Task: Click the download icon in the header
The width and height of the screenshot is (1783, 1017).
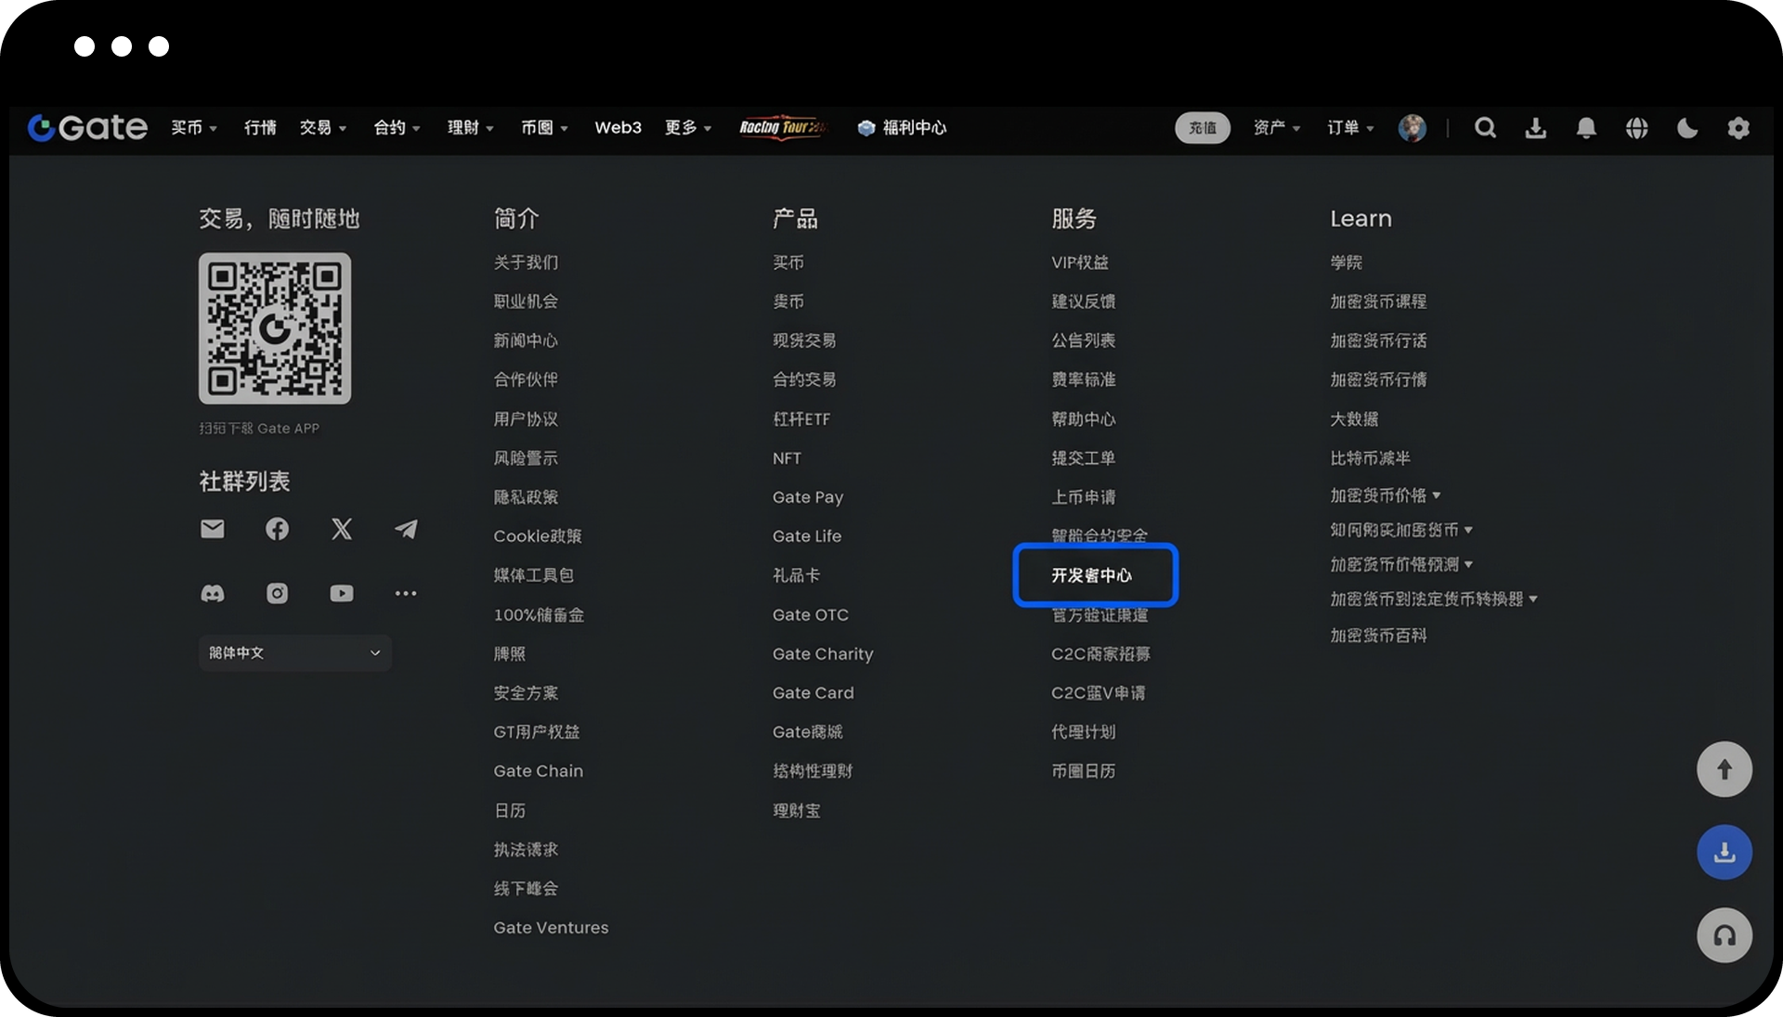Action: coord(1536,128)
